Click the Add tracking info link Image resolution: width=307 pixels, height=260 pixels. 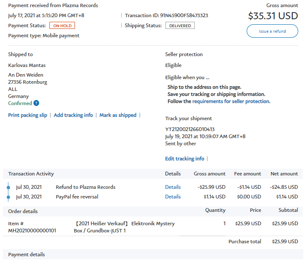coord(73,115)
